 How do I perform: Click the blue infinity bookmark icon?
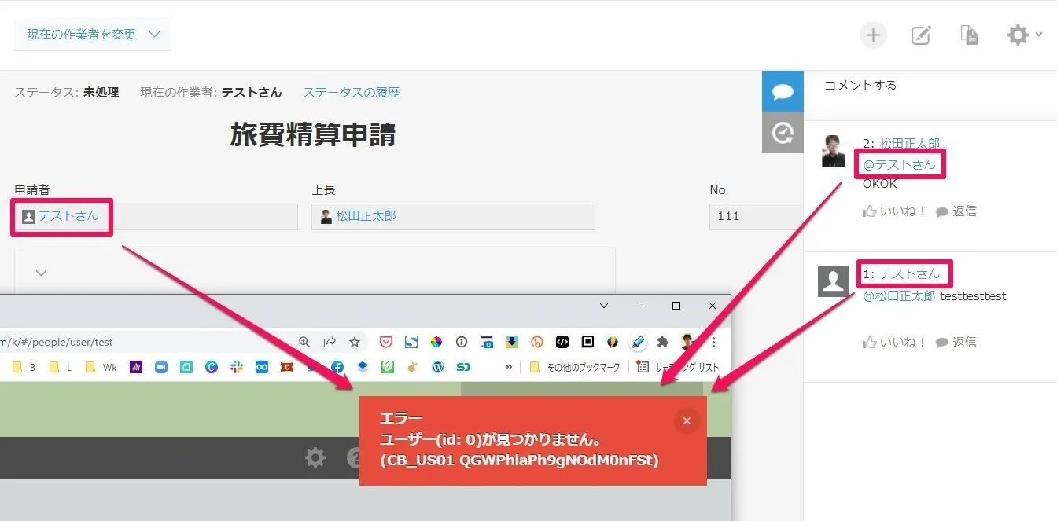262,367
